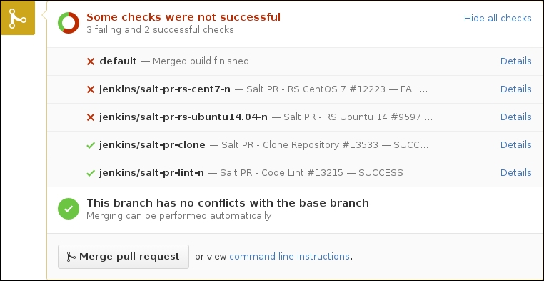Open Details for salt-pr-clone check

[515, 144]
